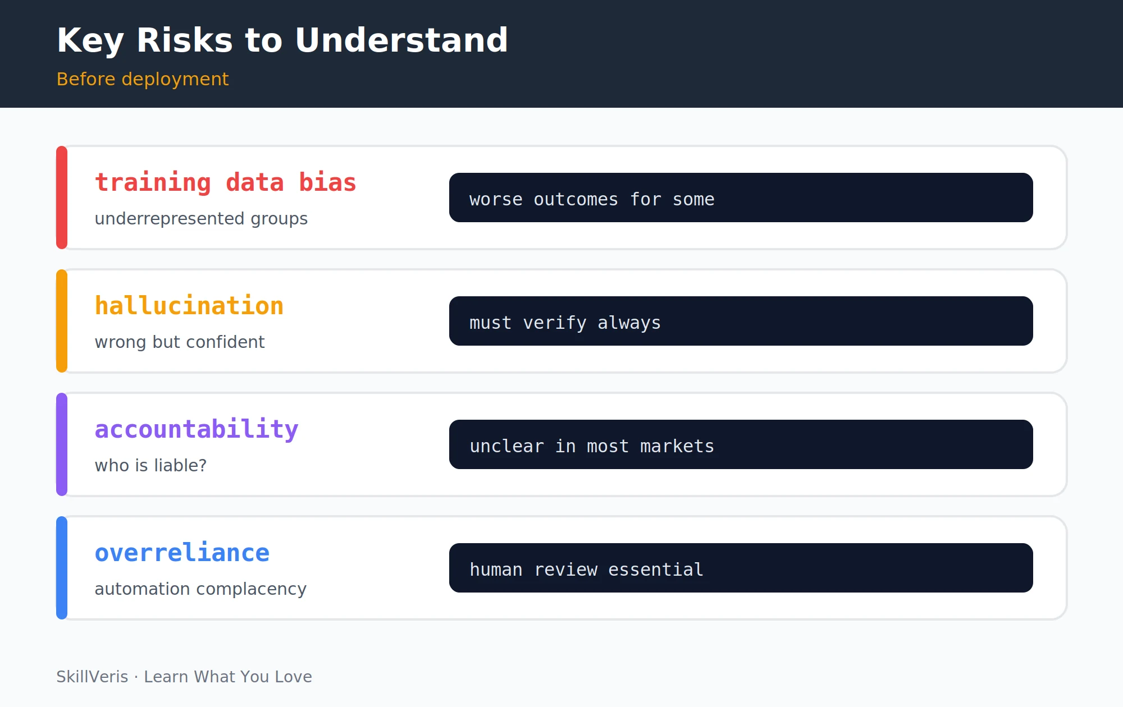Screen dimensions: 1123x707
Task: Select the 'Before deployment' subtitle
Action: 143,79
